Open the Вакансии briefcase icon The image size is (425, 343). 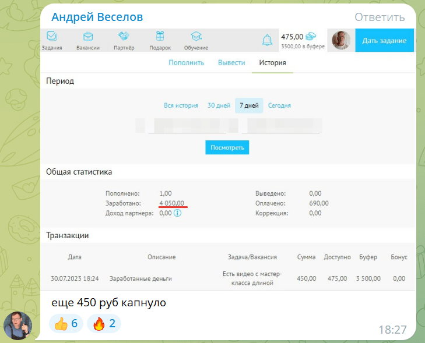point(88,36)
